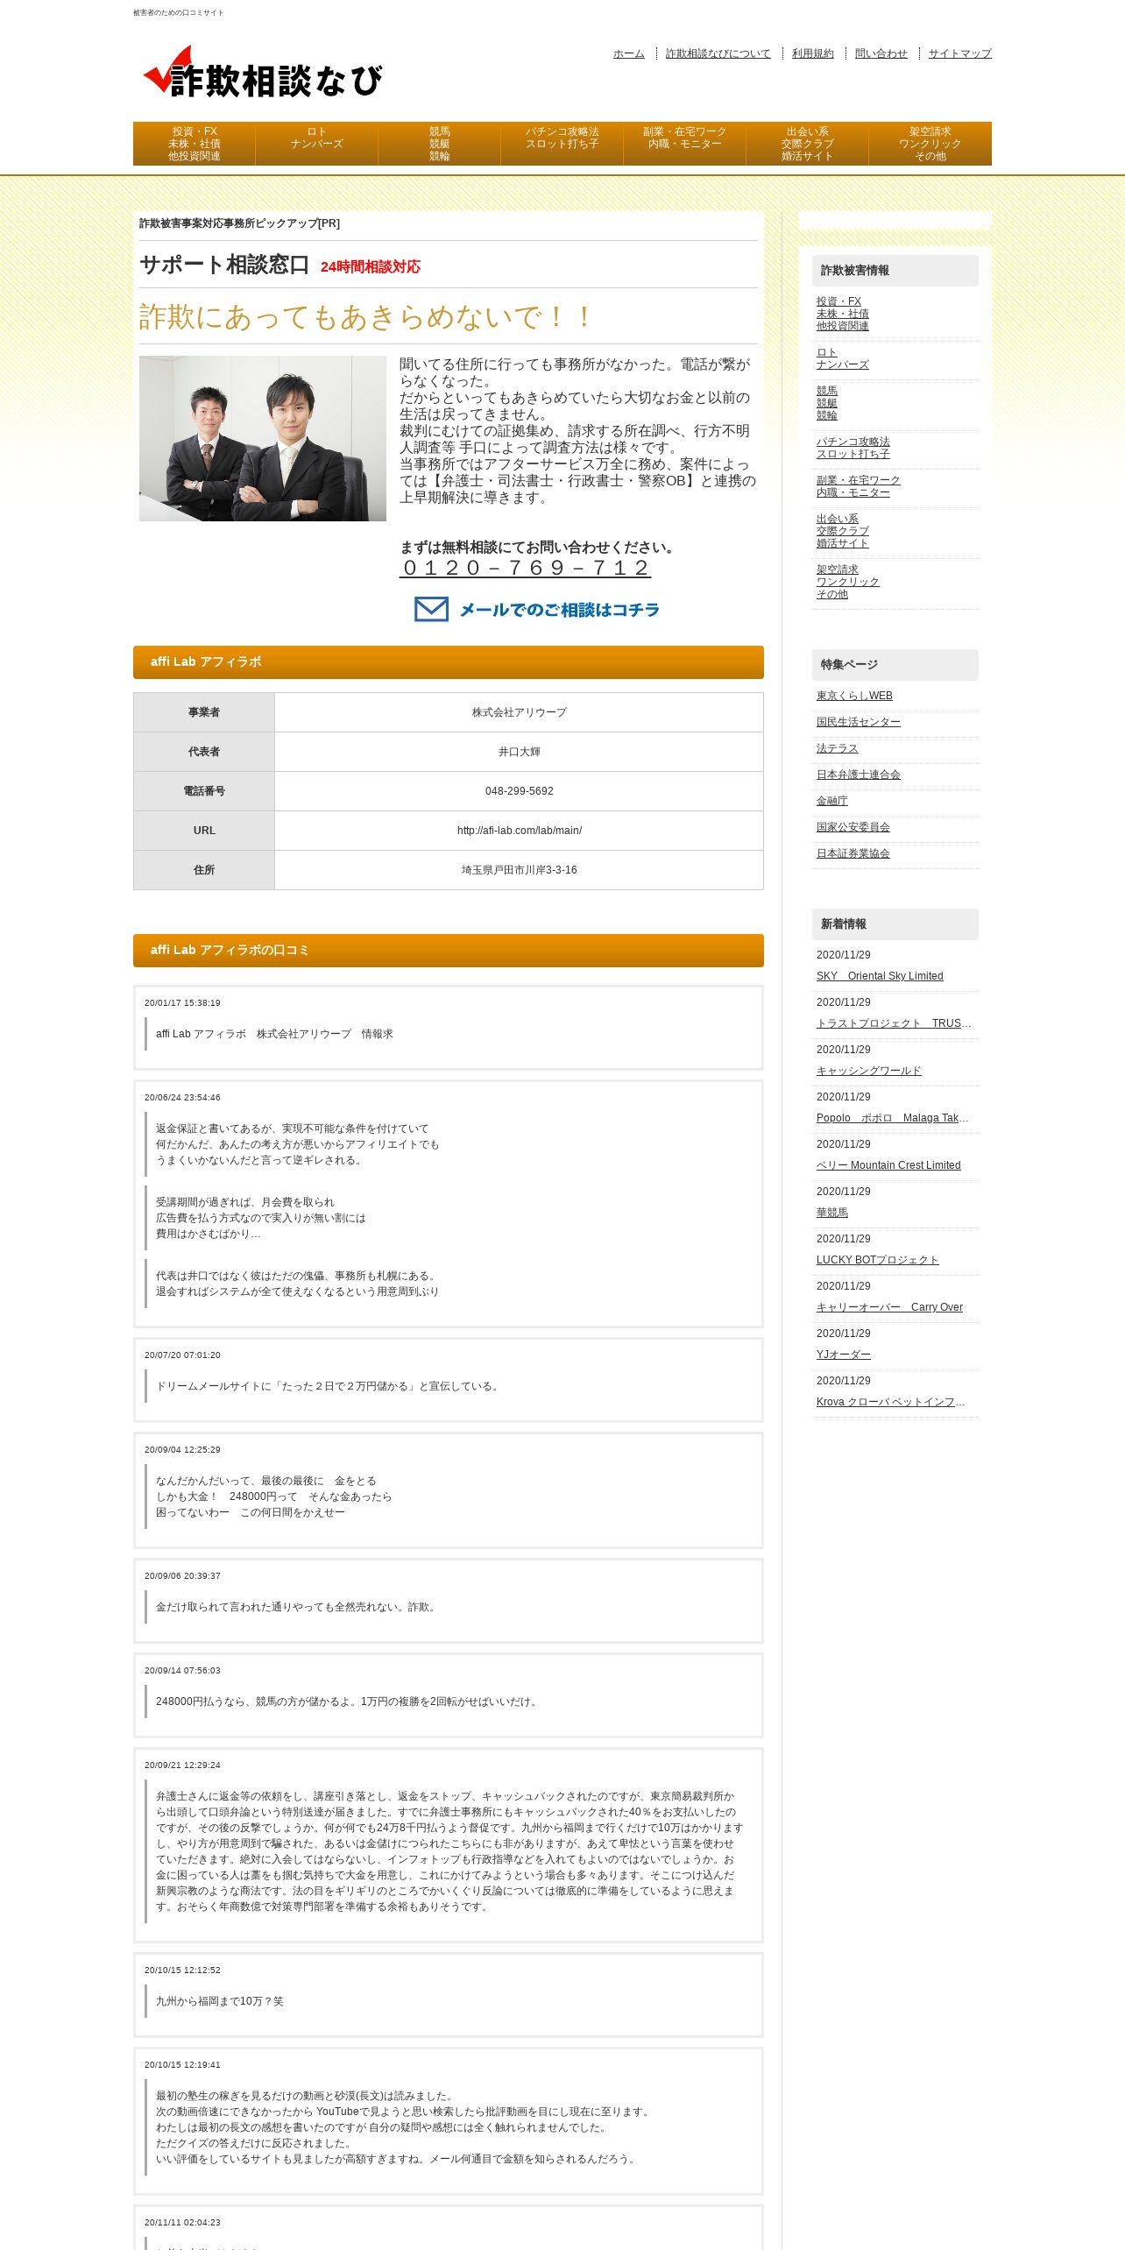The width and height of the screenshot is (1125, 2250).
Task: Open 詐欺相談なびについて page link
Action: click(x=718, y=53)
